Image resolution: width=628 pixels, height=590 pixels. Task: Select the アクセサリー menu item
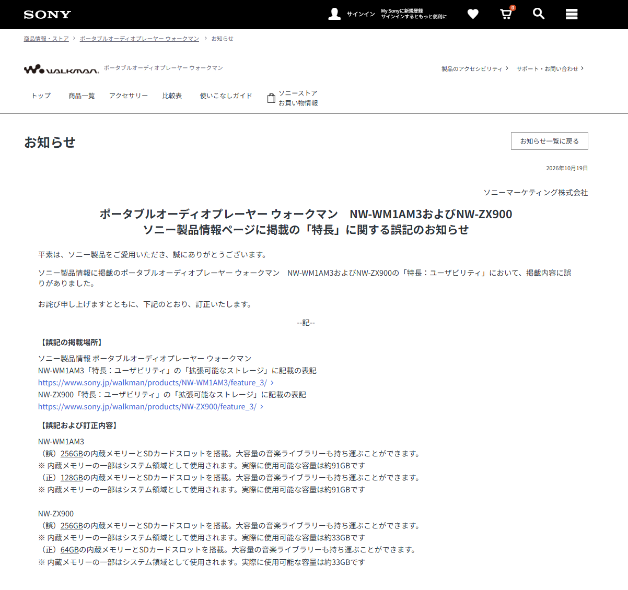pyautogui.click(x=129, y=96)
